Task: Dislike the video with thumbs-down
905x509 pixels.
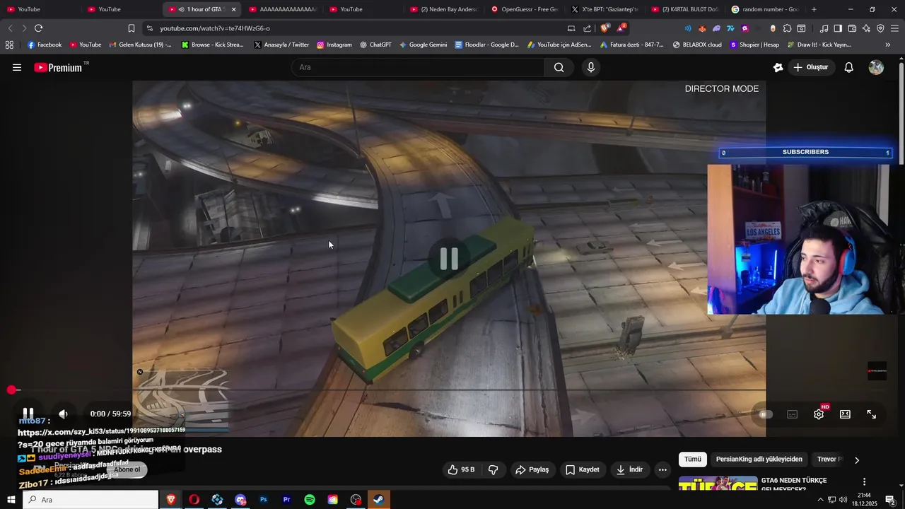Action: pyautogui.click(x=494, y=469)
